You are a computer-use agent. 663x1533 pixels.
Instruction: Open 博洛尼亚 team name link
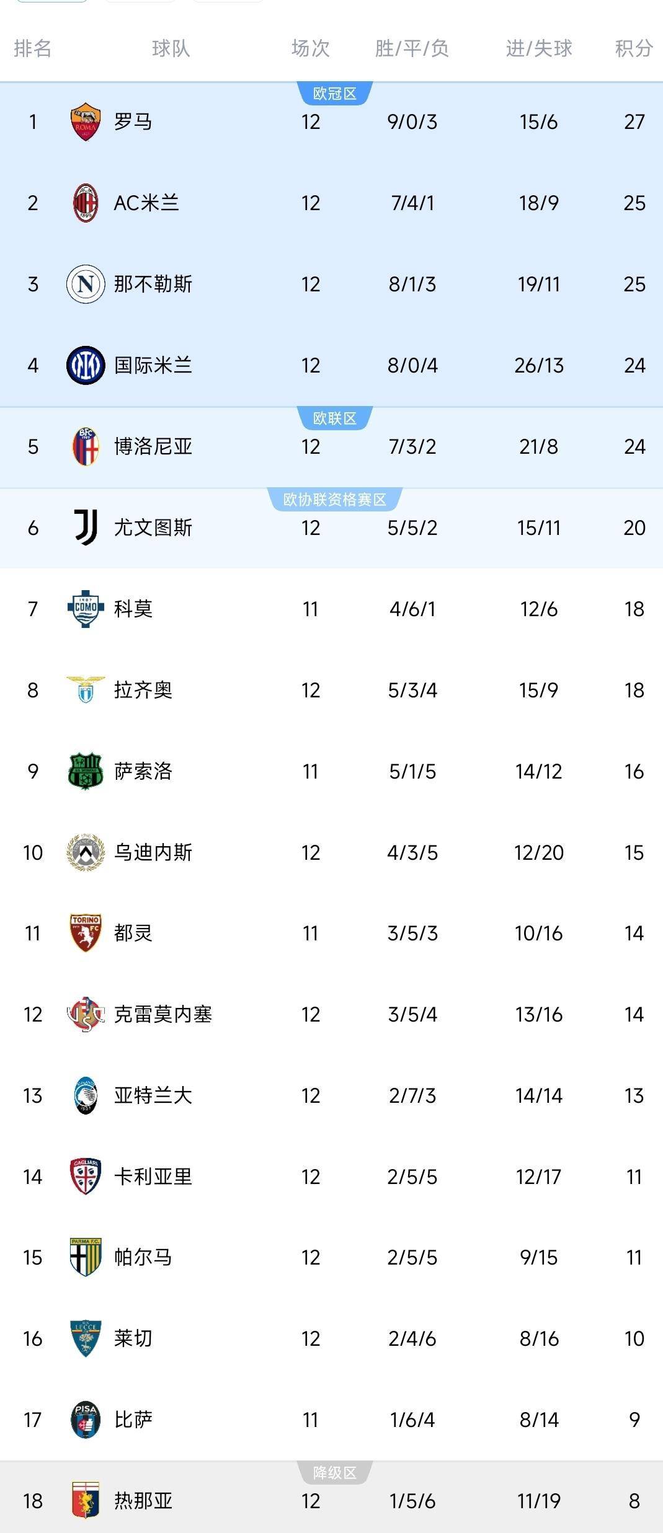tap(153, 446)
